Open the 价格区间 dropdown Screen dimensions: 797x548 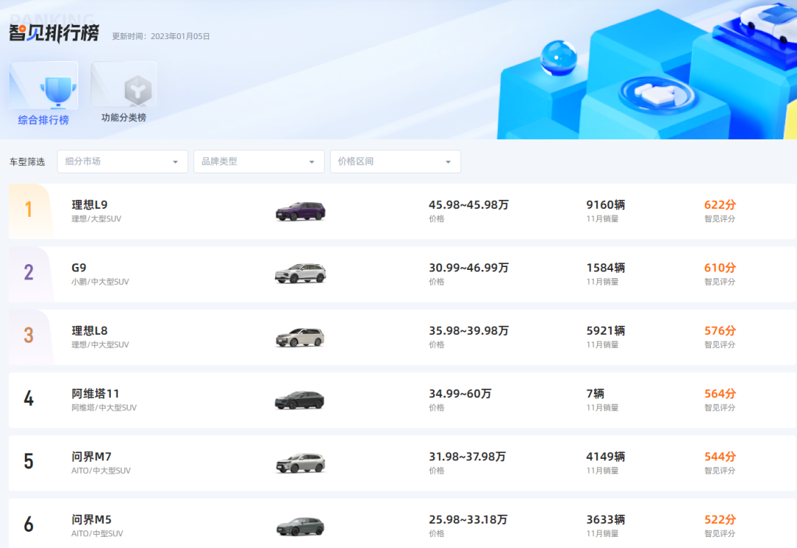(396, 162)
